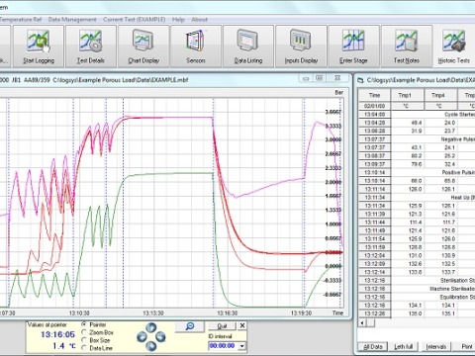Click the Sensors toolbar icon
Image resolution: width=475 pixels, height=356 pixels.
pos(196,46)
